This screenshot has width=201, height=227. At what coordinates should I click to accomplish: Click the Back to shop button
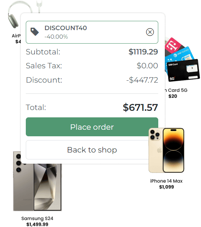(92, 150)
